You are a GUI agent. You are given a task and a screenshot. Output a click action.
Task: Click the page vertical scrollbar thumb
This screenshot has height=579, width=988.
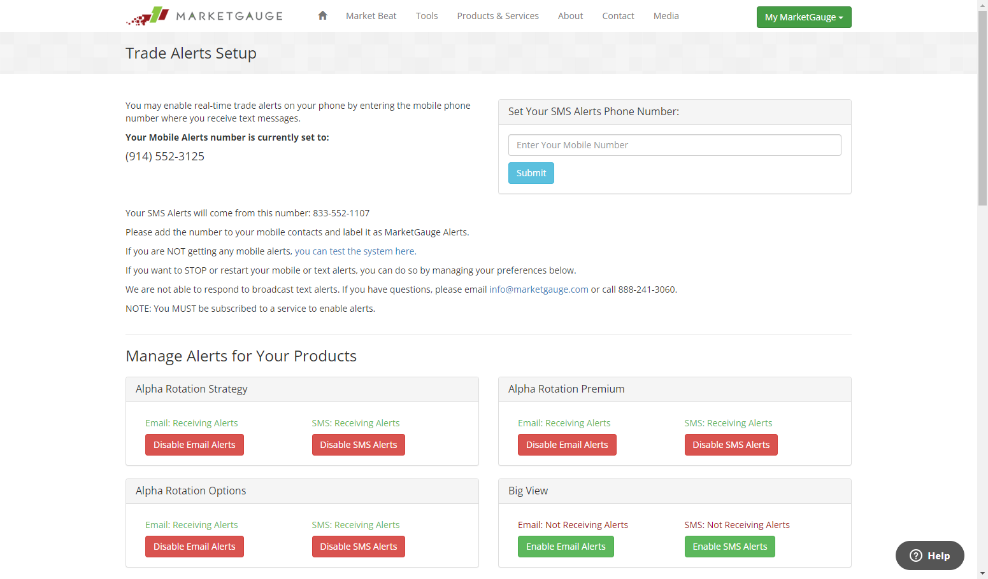982,107
